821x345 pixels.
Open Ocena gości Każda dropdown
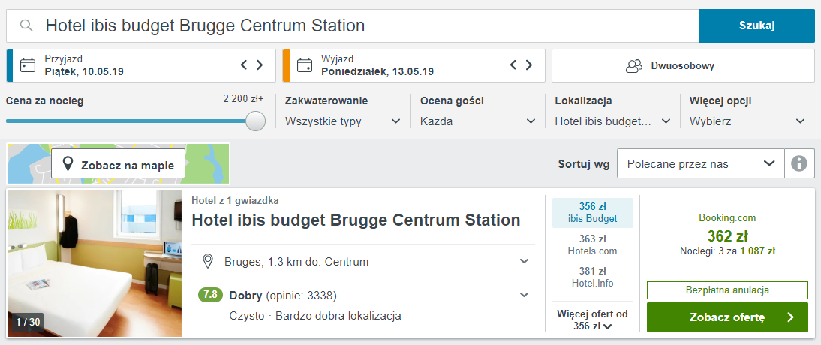478,121
